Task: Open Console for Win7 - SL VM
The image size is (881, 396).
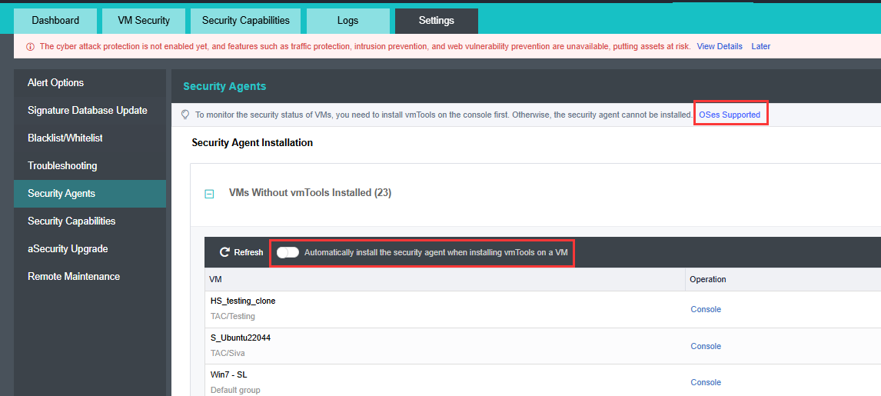Action: [x=706, y=382]
